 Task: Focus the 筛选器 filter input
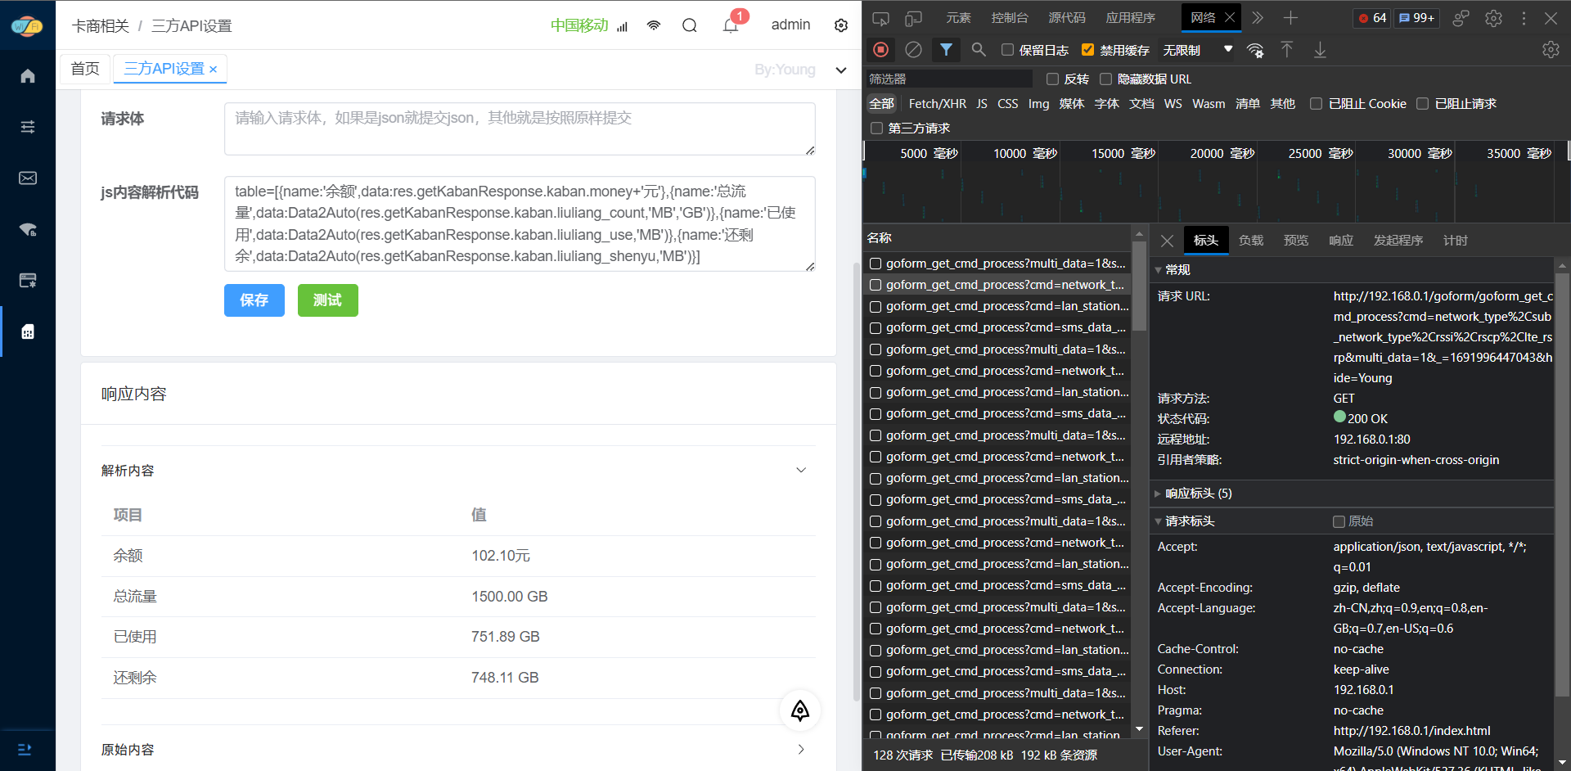[x=949, y=79]
